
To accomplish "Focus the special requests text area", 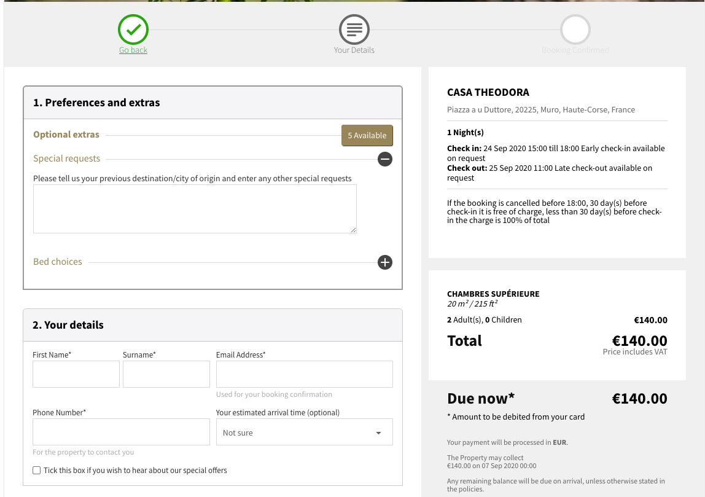I will tap(195, 209).
